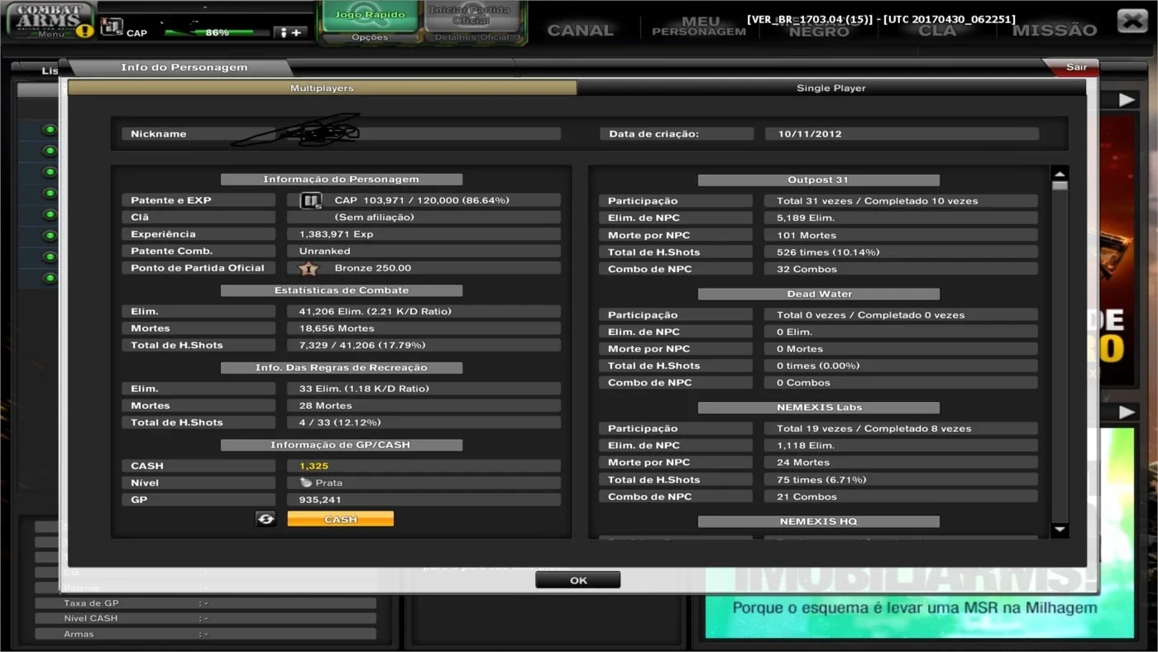Click the Estatísticas de Combate header
This screenshot has width=1158, height=652.
341,290
